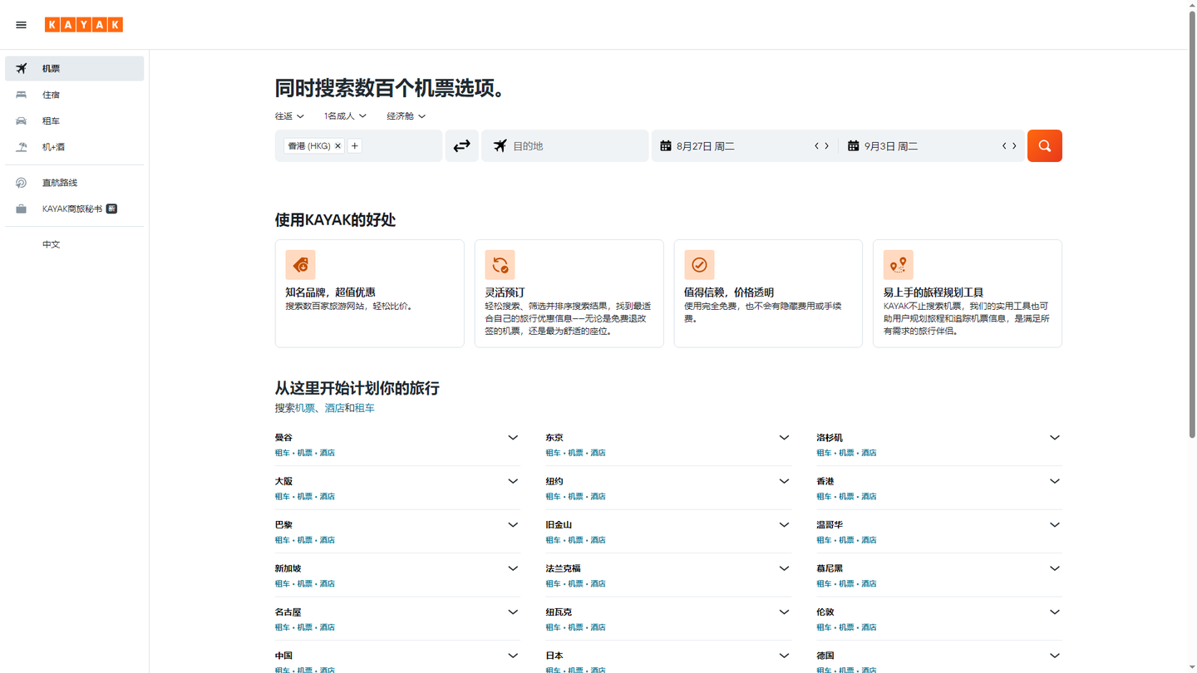Open the 经济舱 cabin class dropdown
This screenshot has width=1197, height=673.
coord(406,116)
